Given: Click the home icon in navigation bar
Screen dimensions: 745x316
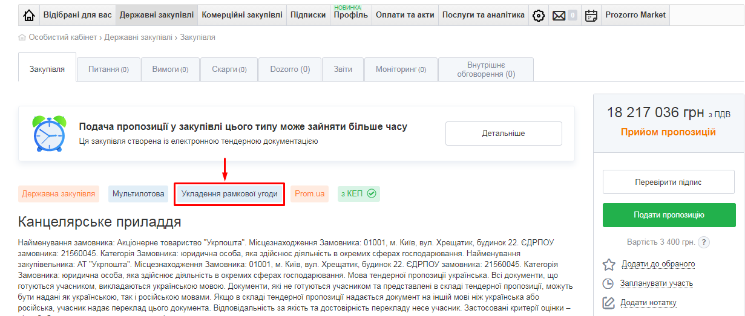Looking at the screenshot, I should pyautogui.click(x=28, y=16).
